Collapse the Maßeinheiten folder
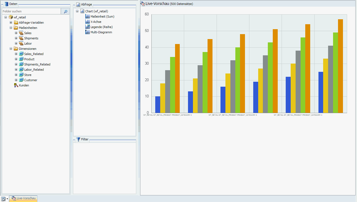 11,28
